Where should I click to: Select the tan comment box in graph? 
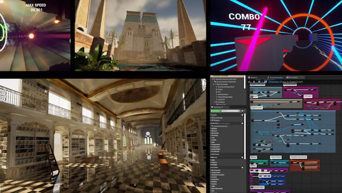(x=276, y=104)
